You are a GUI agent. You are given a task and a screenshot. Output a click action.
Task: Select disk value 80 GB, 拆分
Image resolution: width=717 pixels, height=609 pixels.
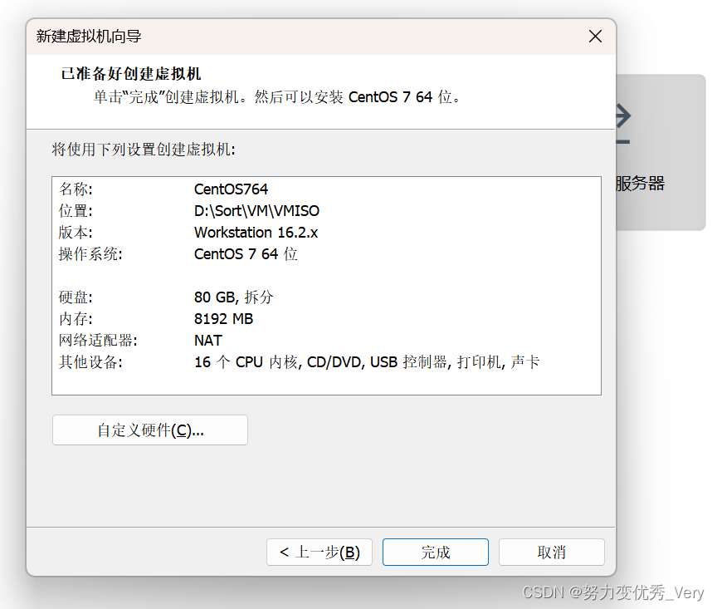234,297
